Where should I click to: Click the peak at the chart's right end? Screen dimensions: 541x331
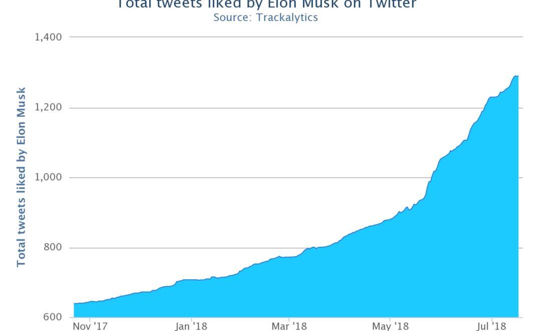516,76
